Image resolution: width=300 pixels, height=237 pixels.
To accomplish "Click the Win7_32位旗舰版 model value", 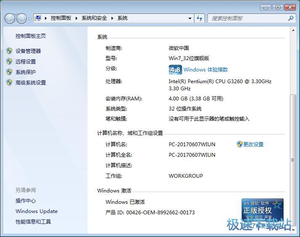I will click(x=189, y=58).
